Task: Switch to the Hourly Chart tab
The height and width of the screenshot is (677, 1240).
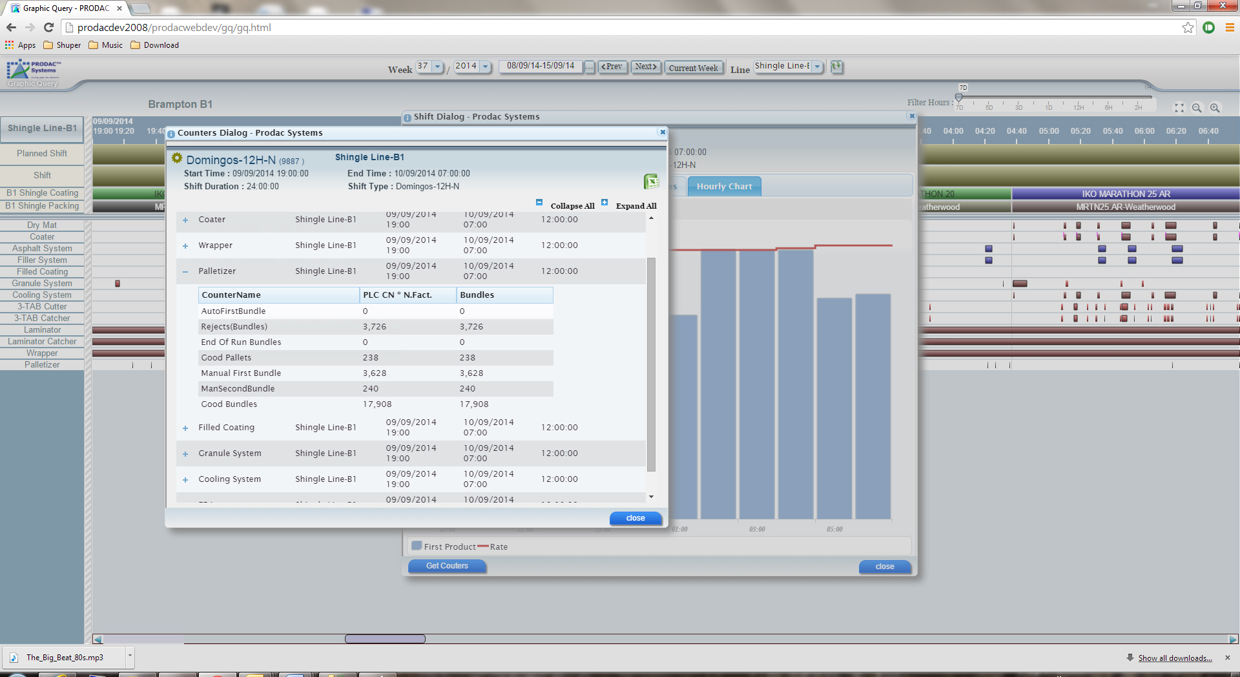Action: click(x=724, y=187)
